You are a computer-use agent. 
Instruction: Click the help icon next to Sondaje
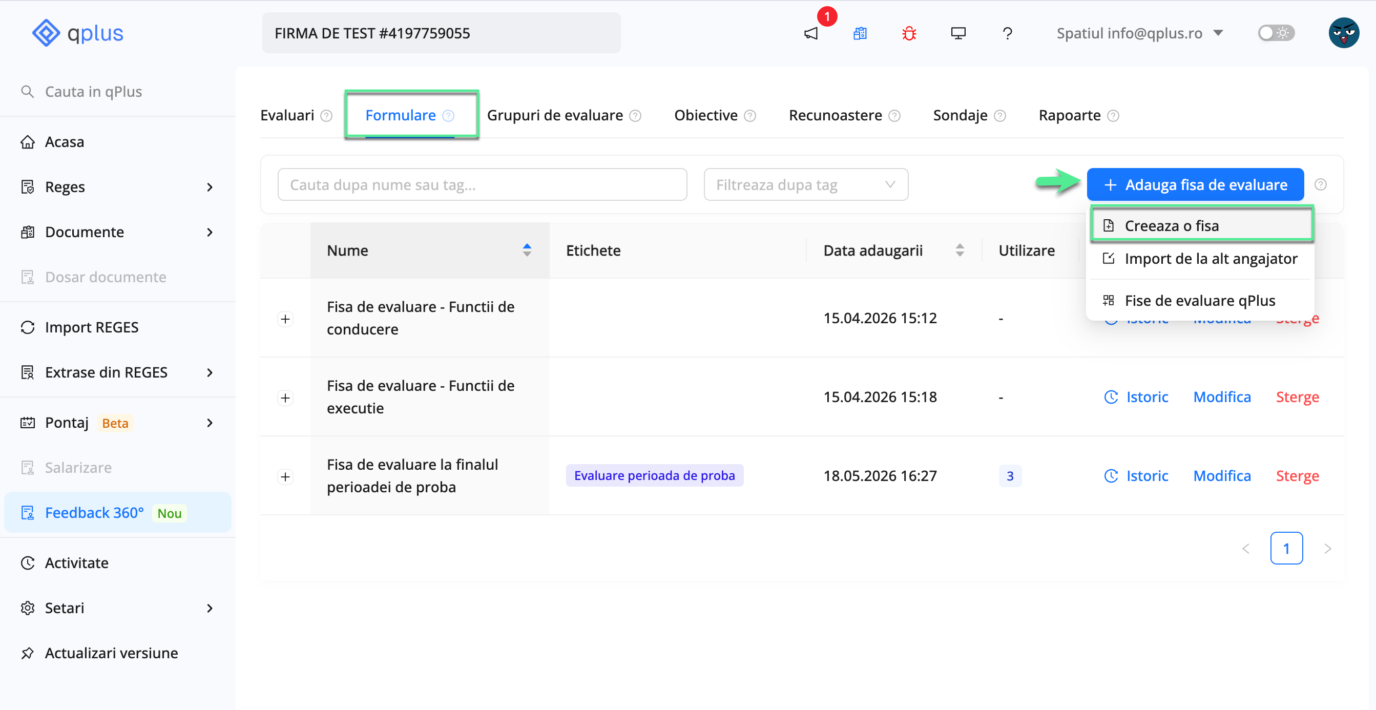(x=1000, y=116)
